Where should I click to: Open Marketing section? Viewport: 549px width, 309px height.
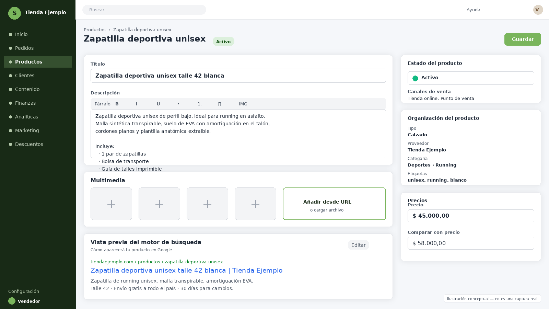click(x=38, y=130)
